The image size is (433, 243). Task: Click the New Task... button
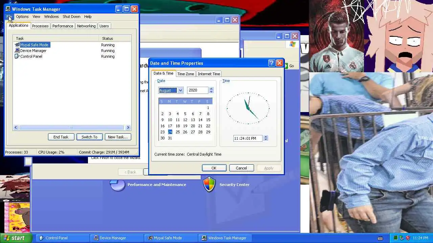[x=117, y=137]
